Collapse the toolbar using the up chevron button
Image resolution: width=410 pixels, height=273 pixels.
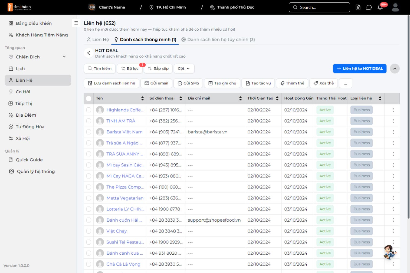(x=395, y=68)
